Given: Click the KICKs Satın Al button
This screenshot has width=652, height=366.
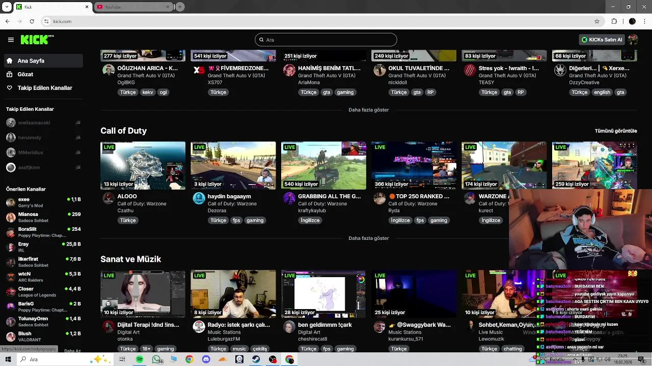Looking at the screenshot, I should [602, 40].
